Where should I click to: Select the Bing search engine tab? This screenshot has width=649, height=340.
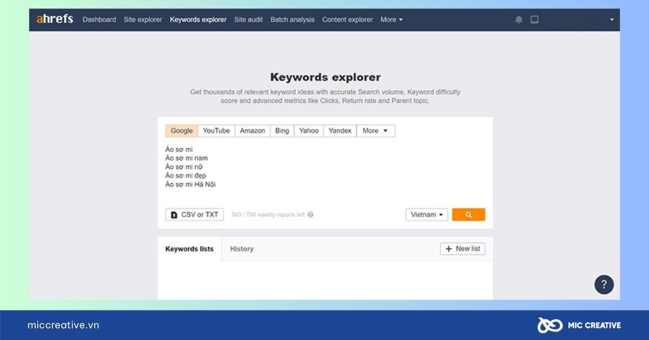click(x=282, y=131)
